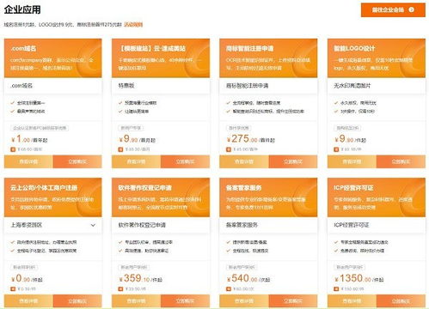View details of 云上公司 registration card
429x309 pixels.
28,301
